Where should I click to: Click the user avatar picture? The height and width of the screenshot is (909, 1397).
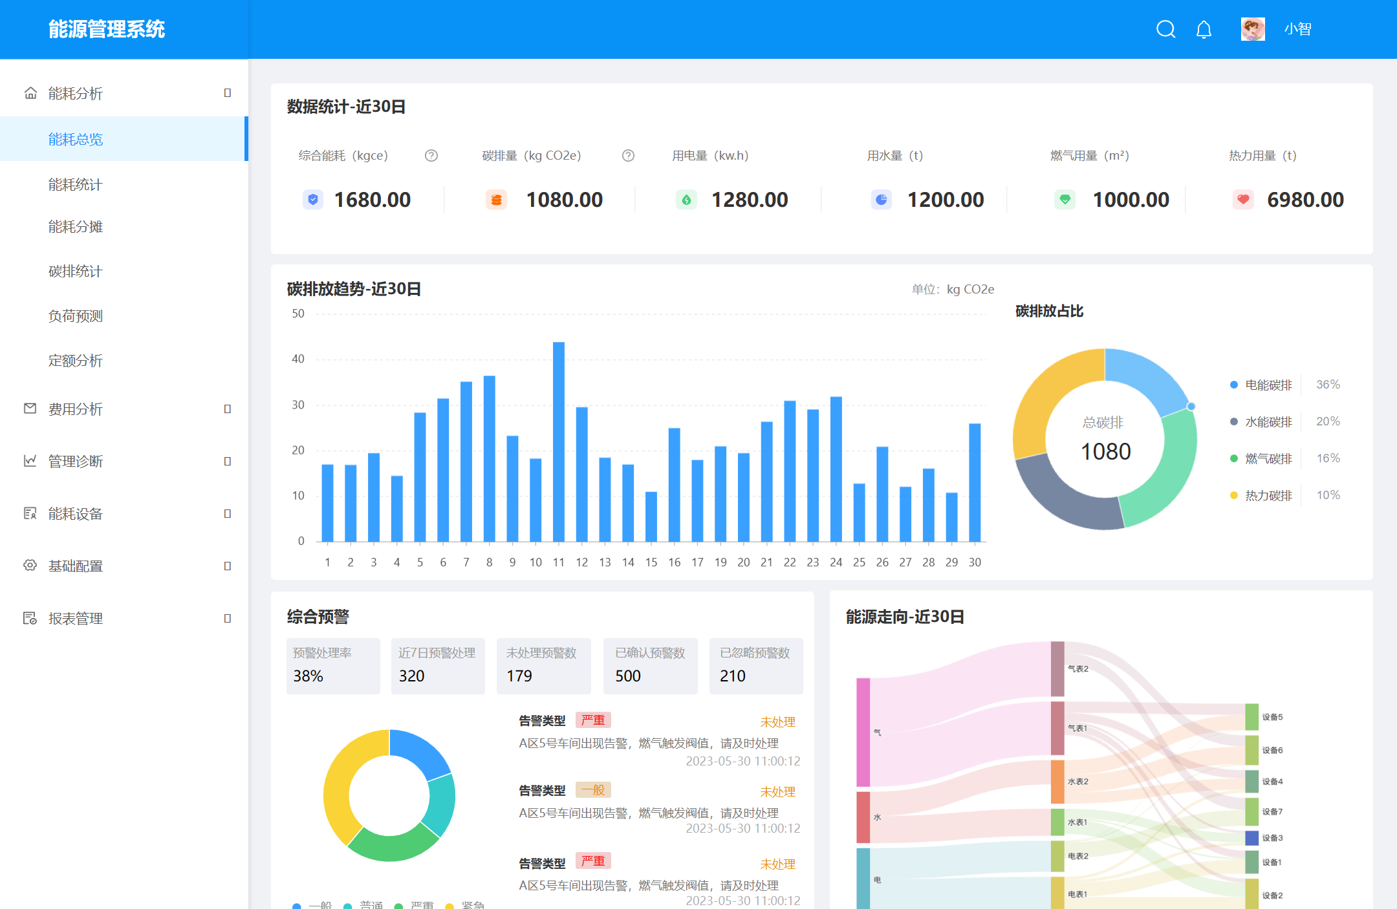1253,29
